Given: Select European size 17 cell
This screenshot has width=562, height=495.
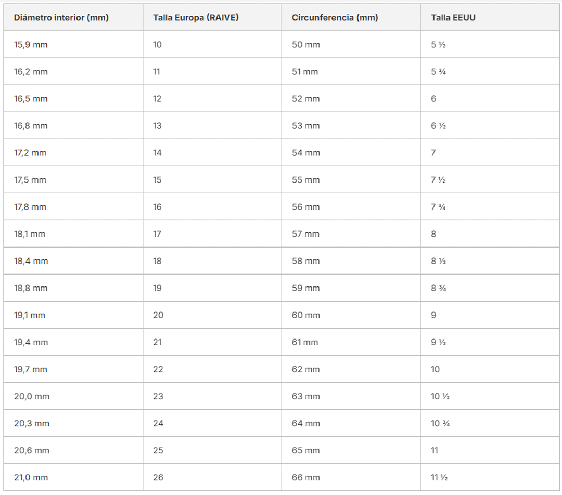Looking at the screenshot, I should (x=157, y=234).
